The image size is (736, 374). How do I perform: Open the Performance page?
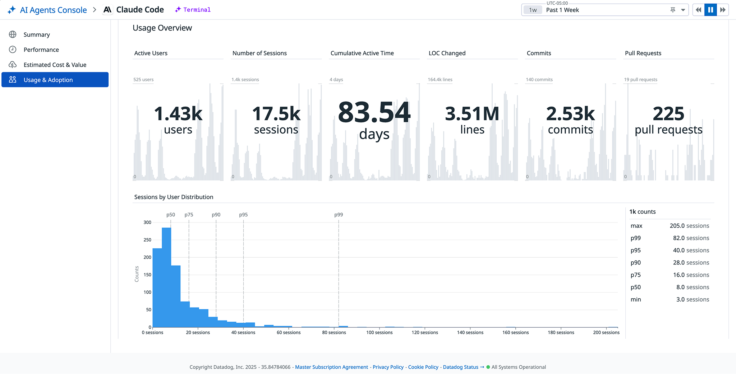coord(41,50)
